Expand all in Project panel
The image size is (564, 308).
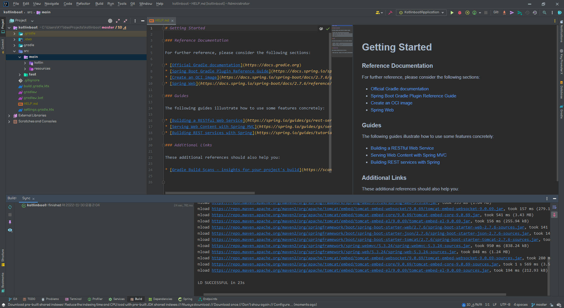118,21
